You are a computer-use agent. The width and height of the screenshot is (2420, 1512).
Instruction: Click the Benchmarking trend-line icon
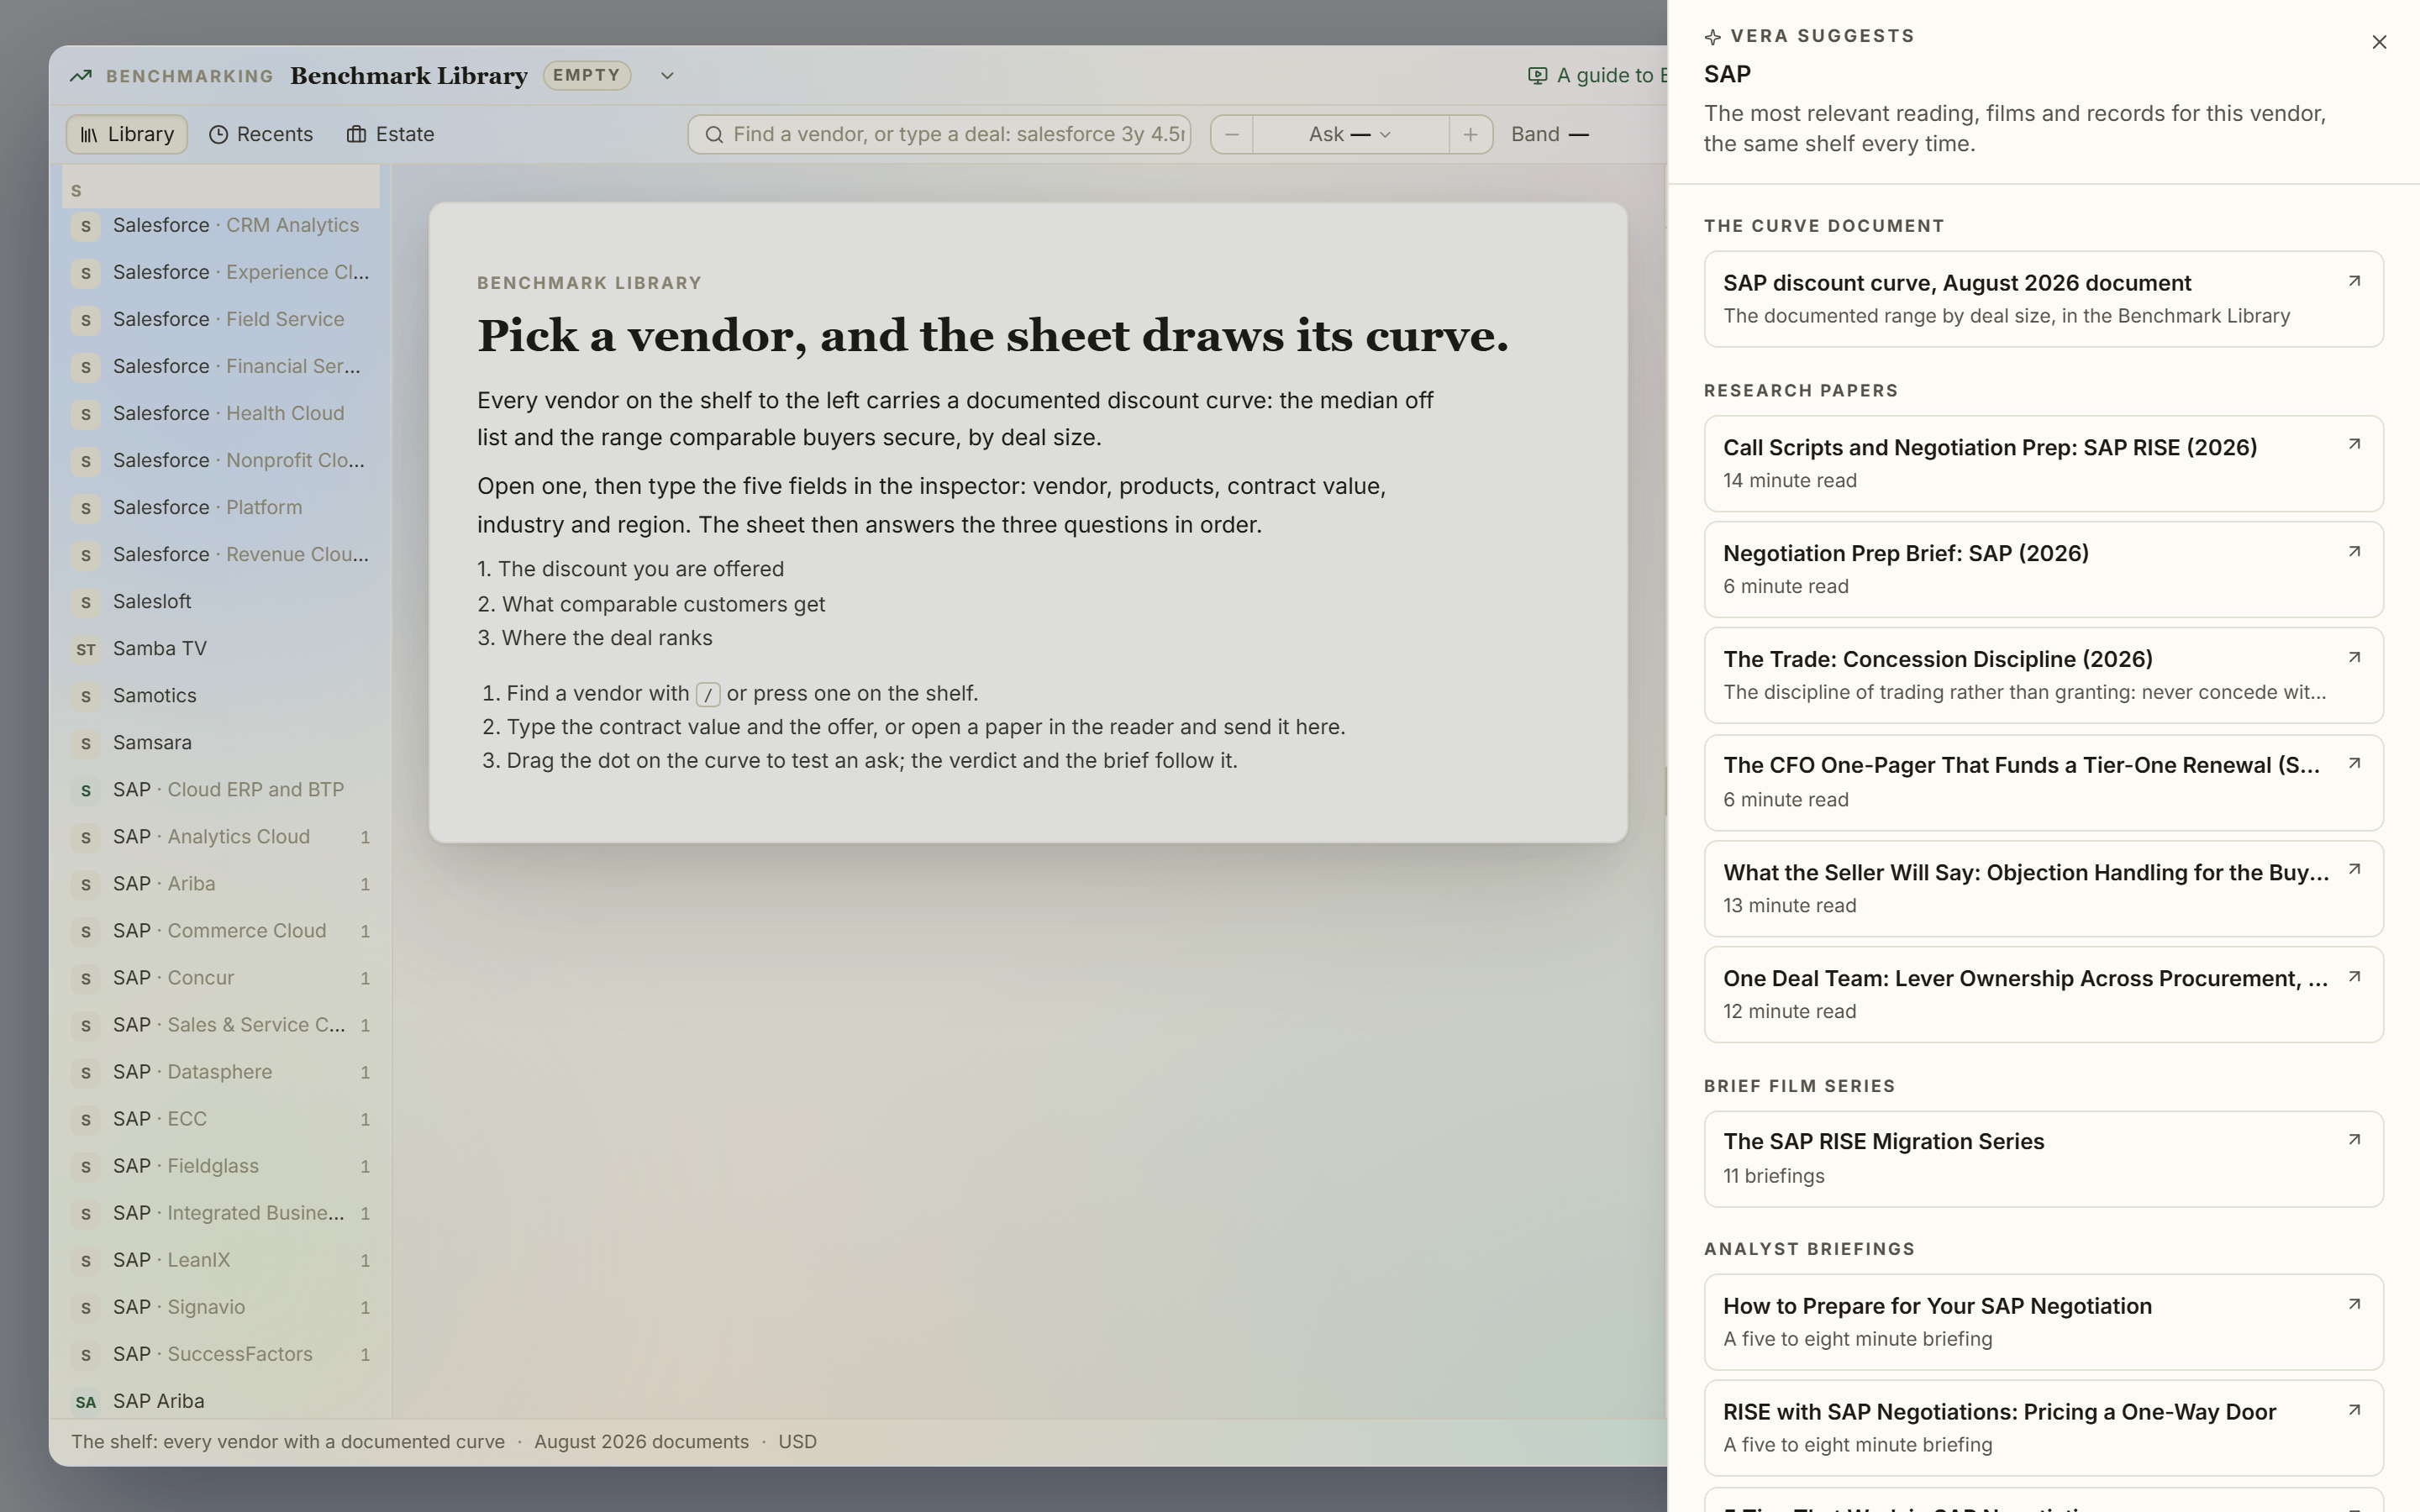[81, 76]
